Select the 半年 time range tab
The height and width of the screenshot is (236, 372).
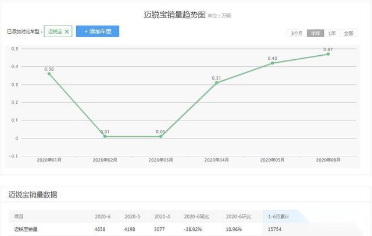point(316,33)
